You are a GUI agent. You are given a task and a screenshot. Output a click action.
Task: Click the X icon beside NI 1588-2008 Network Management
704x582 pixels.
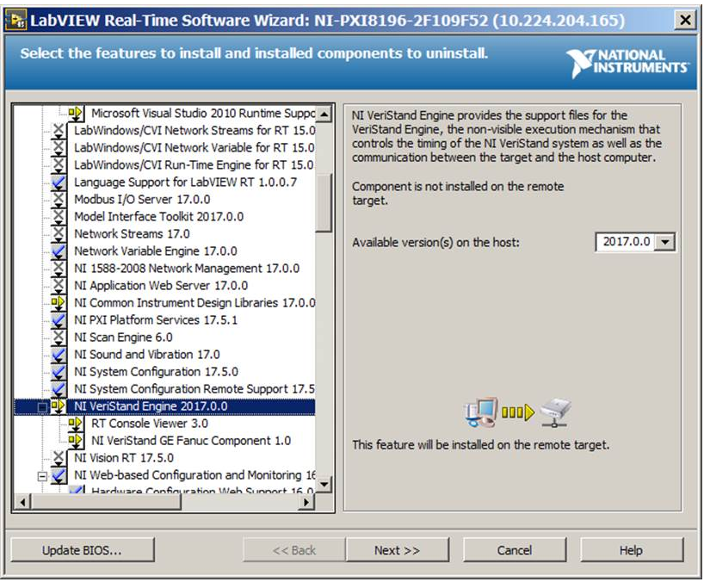coord(59,268)
